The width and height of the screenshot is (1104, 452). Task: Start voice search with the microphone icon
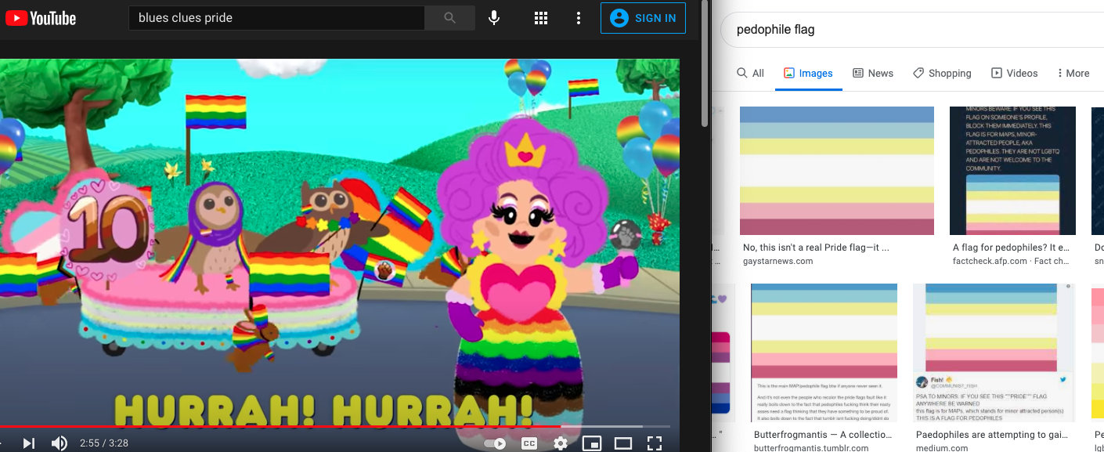(x=494, y=18)
